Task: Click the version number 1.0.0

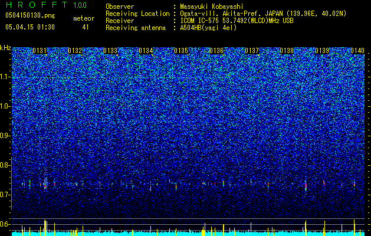Action: click(x=80, y=5)
